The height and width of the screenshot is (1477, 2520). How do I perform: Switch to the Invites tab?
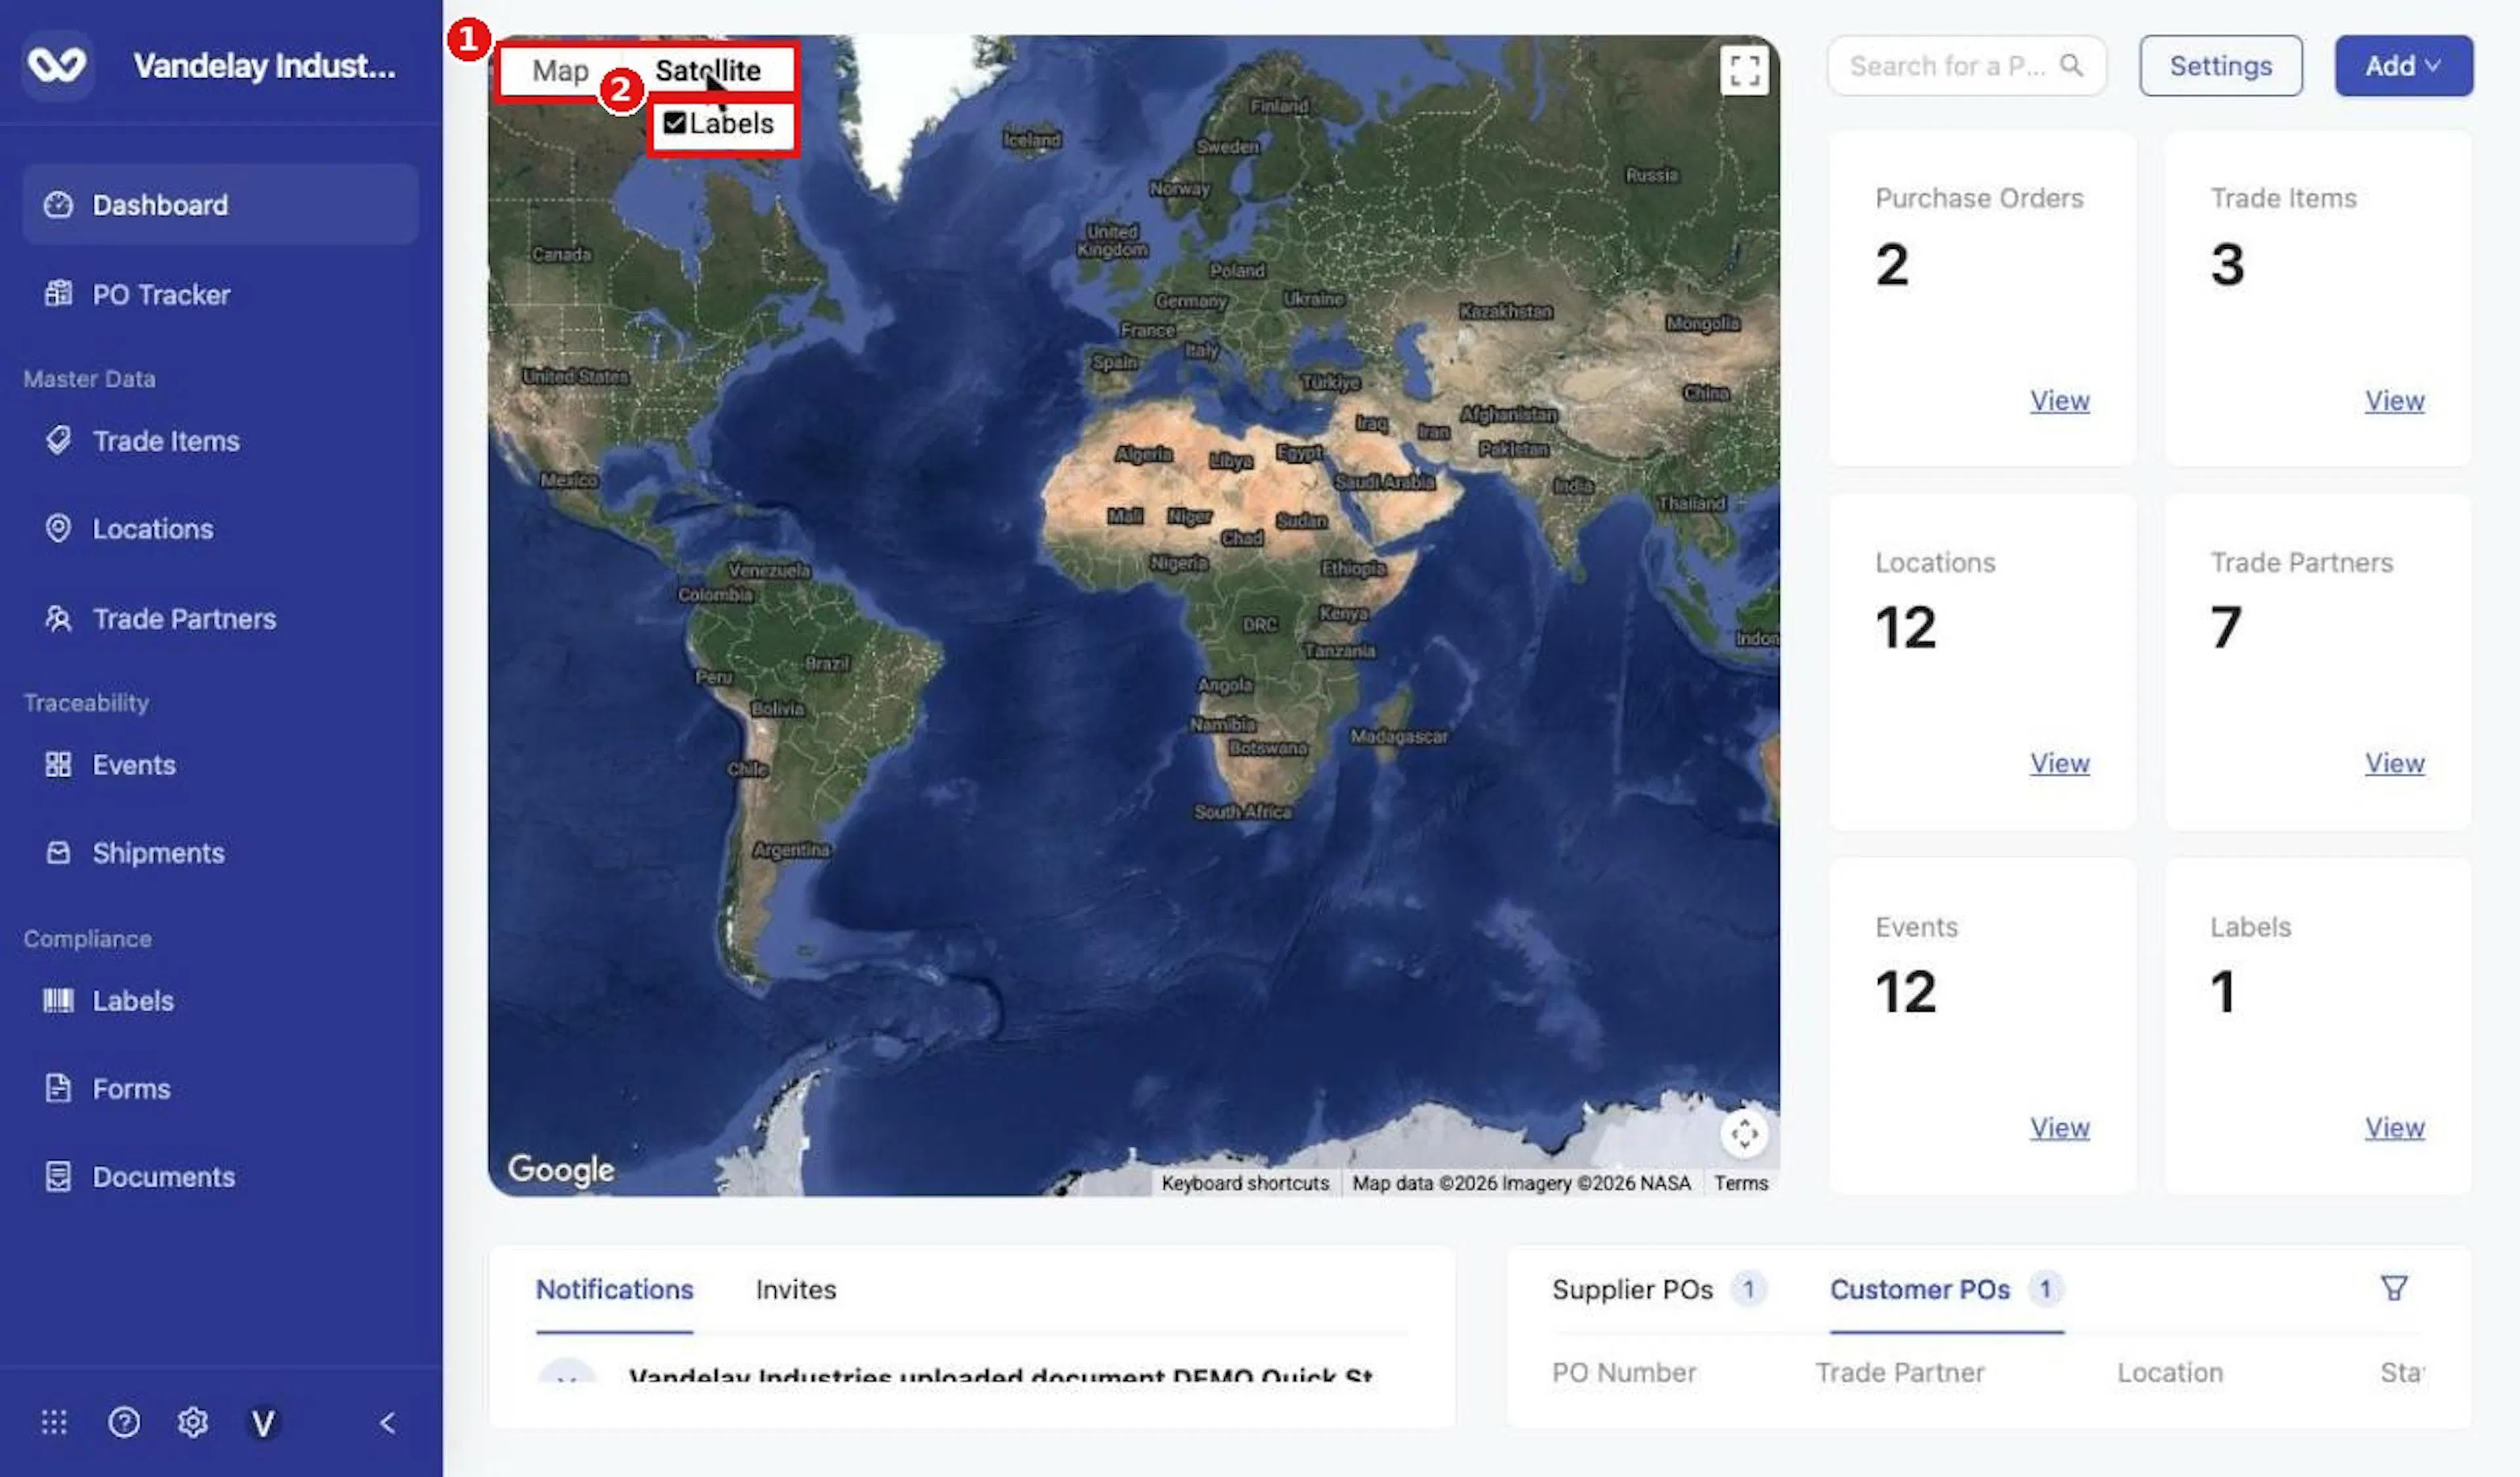(x=796, y=1289)
